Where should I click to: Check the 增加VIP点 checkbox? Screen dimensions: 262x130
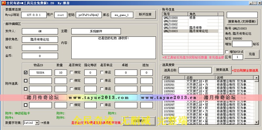[x=227, y=52]
